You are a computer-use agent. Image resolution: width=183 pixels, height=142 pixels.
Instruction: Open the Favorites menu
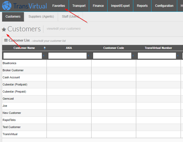pyautogui.click(x=59, y=6)
